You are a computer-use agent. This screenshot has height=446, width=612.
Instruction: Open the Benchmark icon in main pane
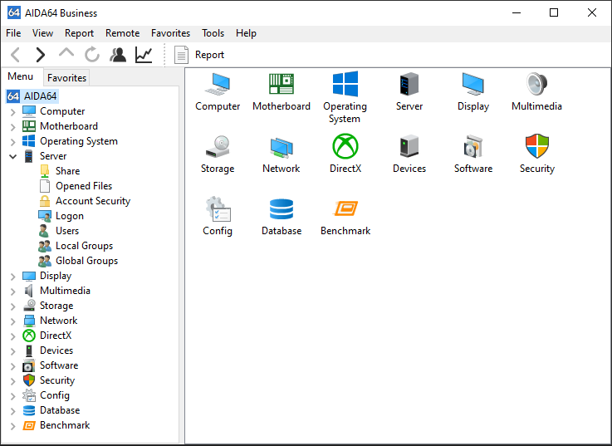pos(345,208)
